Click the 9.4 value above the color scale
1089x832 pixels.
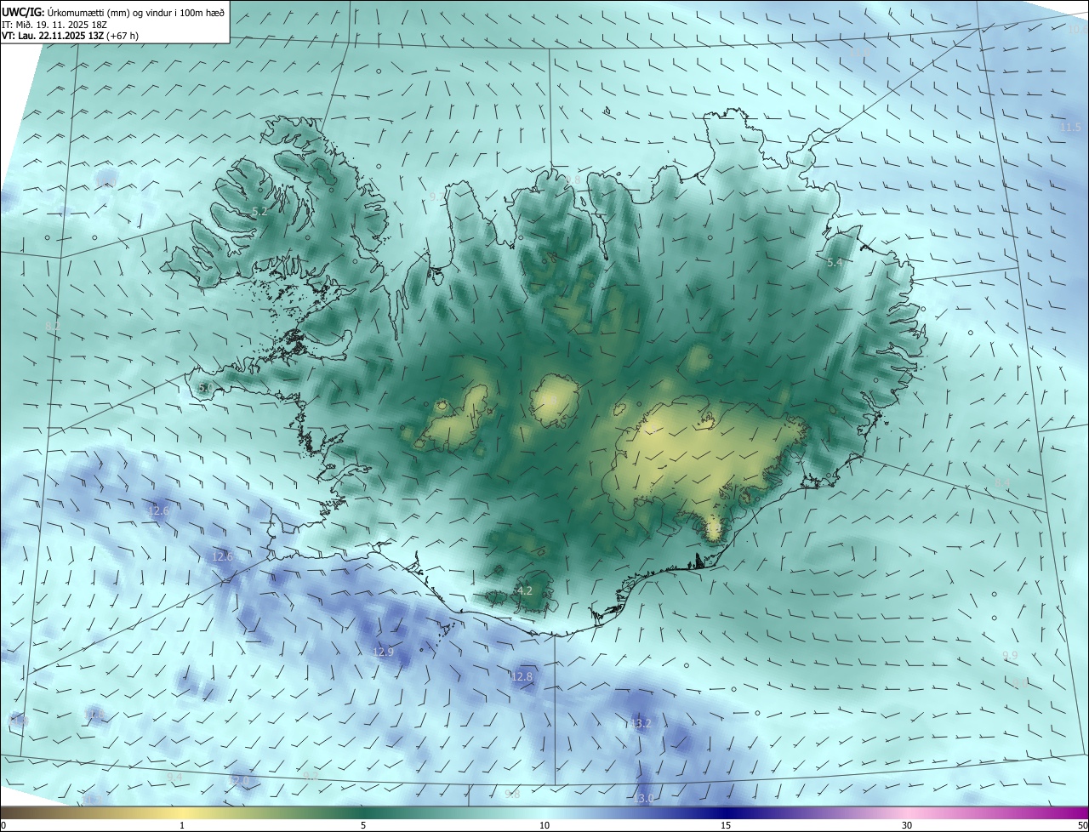point(174,778)
